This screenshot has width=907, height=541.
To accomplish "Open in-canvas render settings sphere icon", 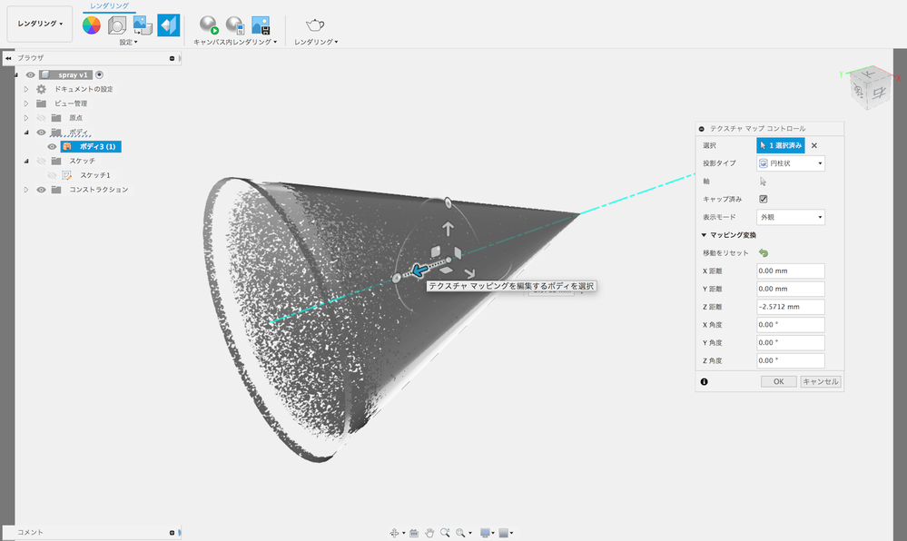I will (x=235, y=25).
